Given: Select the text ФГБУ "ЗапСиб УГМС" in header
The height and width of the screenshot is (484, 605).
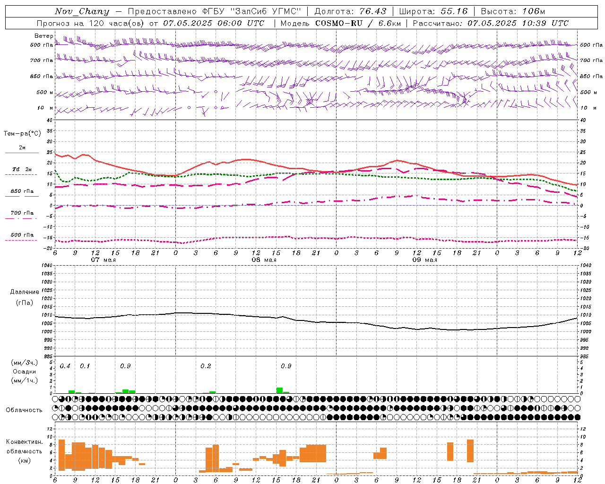Looking at the screenshot, I should (x=251, y=11).
